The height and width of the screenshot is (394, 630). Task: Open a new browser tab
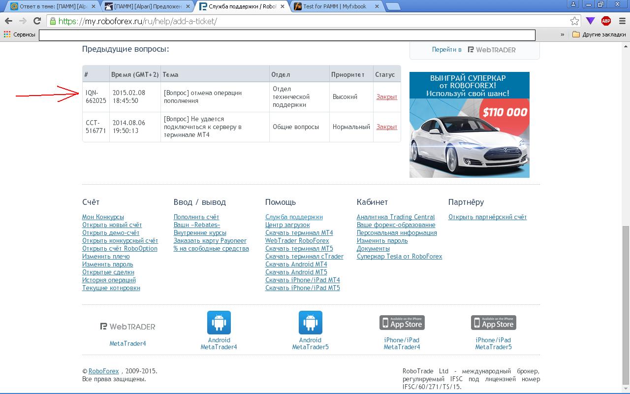pyautogui.click(x=393, y=6)
